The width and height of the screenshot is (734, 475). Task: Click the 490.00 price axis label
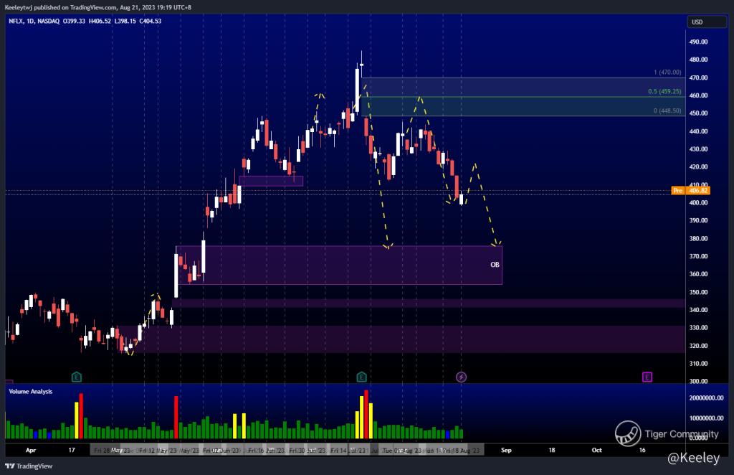point(698,42)
